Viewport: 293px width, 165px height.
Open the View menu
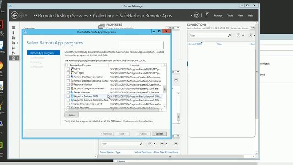tap(240, 15)
